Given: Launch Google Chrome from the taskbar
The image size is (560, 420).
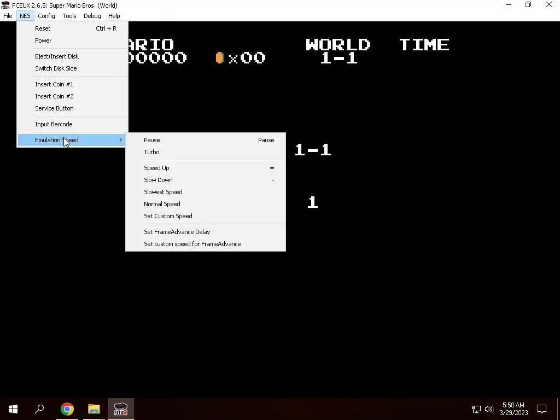Looking at the screenshot, I should click(x=67, y=409).
